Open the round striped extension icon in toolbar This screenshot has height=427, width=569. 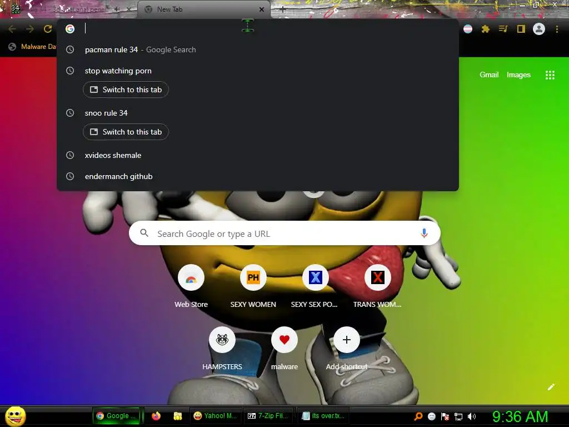click(468, 29)
